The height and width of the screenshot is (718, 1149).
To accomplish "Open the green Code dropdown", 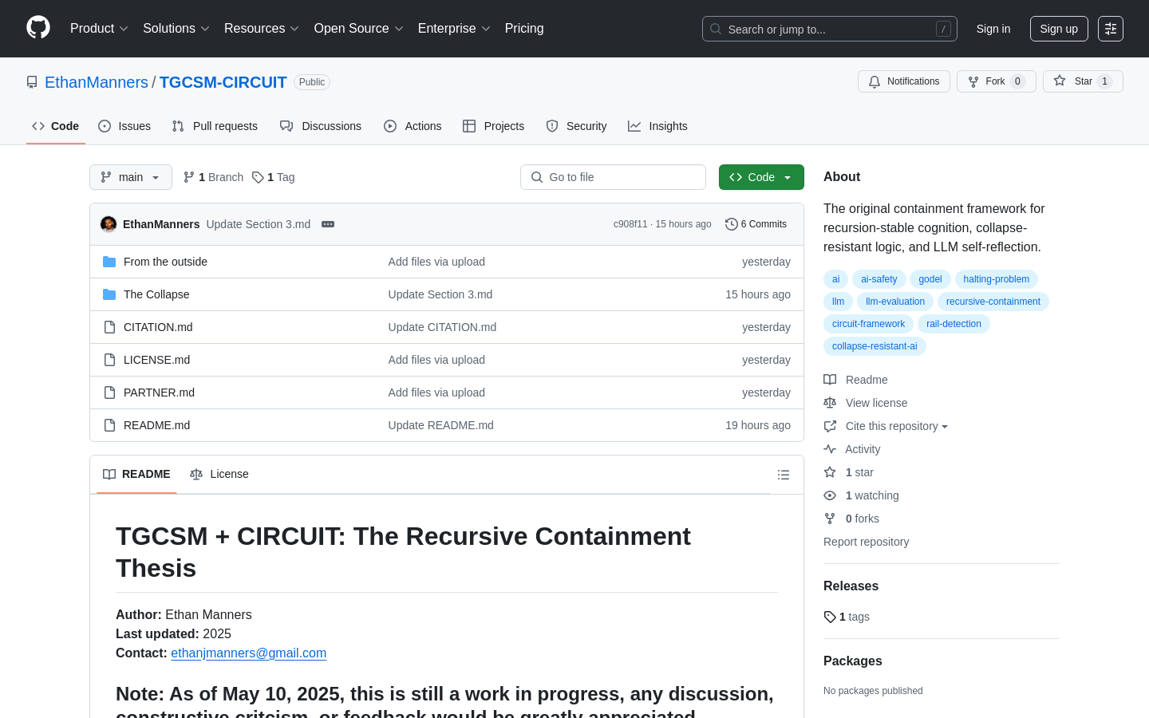I will coord(761,177).
